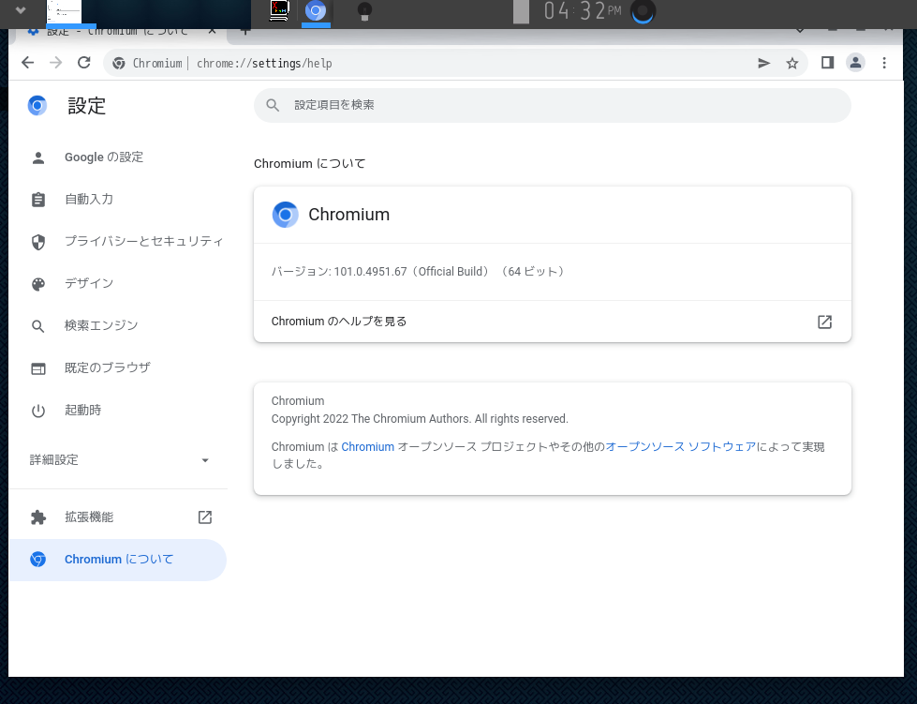Image resolution: width=917 pixels, height=704 pixels.
Task: Close the 設定 browser tab
Action: (x=213, y=31)
